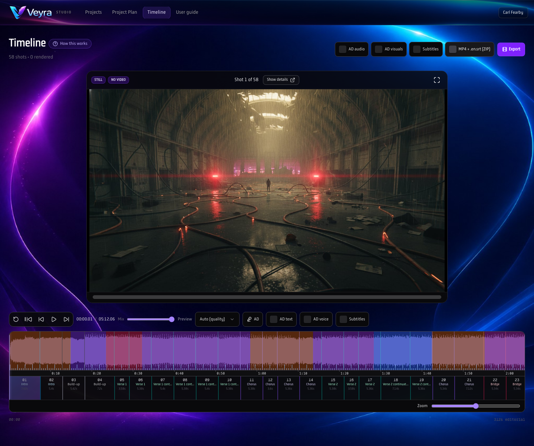Enter fullscreen preview mode
The height and width of the screenshot is (446, 534).
click(x=437, y=80)
